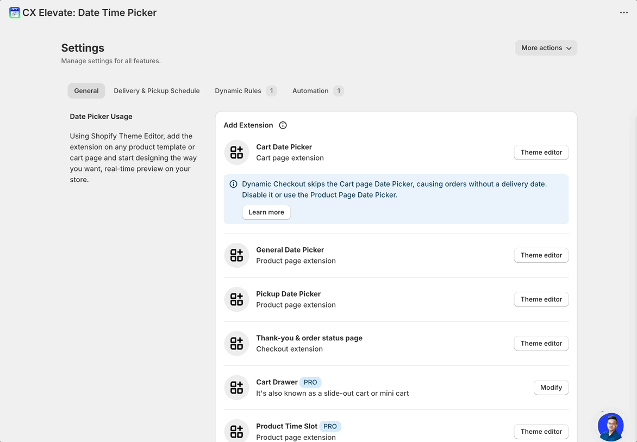Click the Product Time Slot extension icon

pos(236,431)
